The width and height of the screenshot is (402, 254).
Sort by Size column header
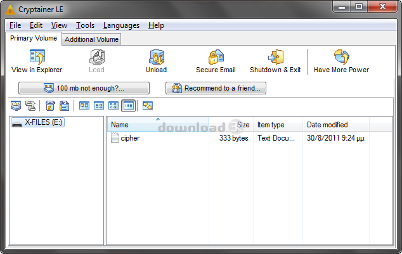[231, 125]
